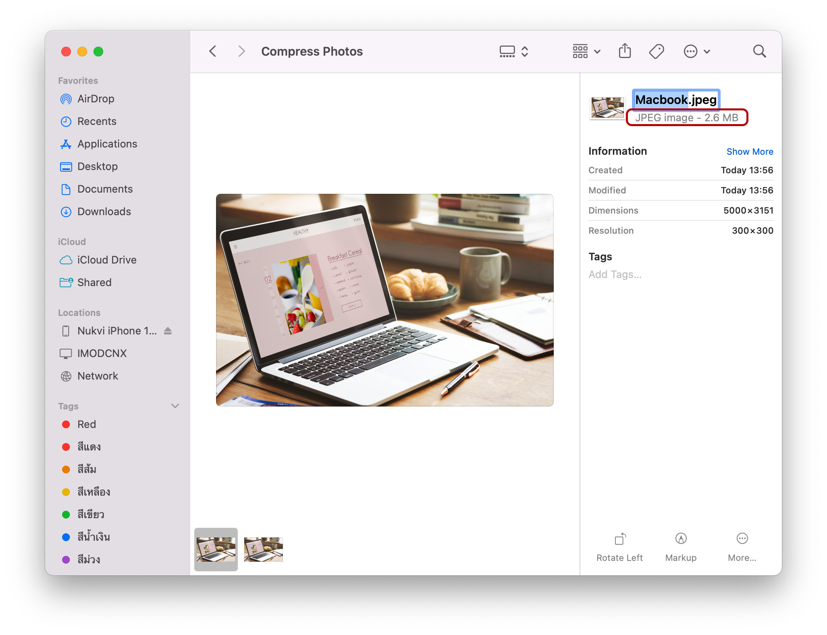Click the Show More link
Image resolution: width=827 pixels, height=635 pixels.
tap(750, 151)
